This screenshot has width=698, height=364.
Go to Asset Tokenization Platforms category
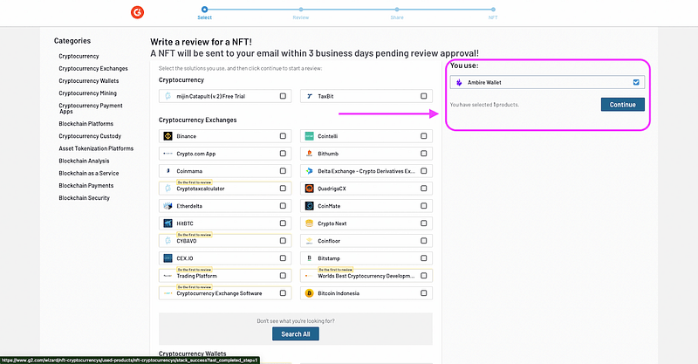(96, 148)
